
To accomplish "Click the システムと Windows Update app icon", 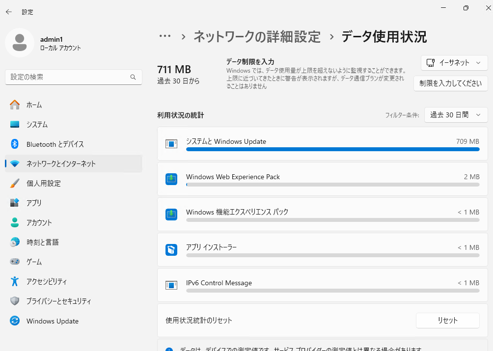I will tap(171, 144).
